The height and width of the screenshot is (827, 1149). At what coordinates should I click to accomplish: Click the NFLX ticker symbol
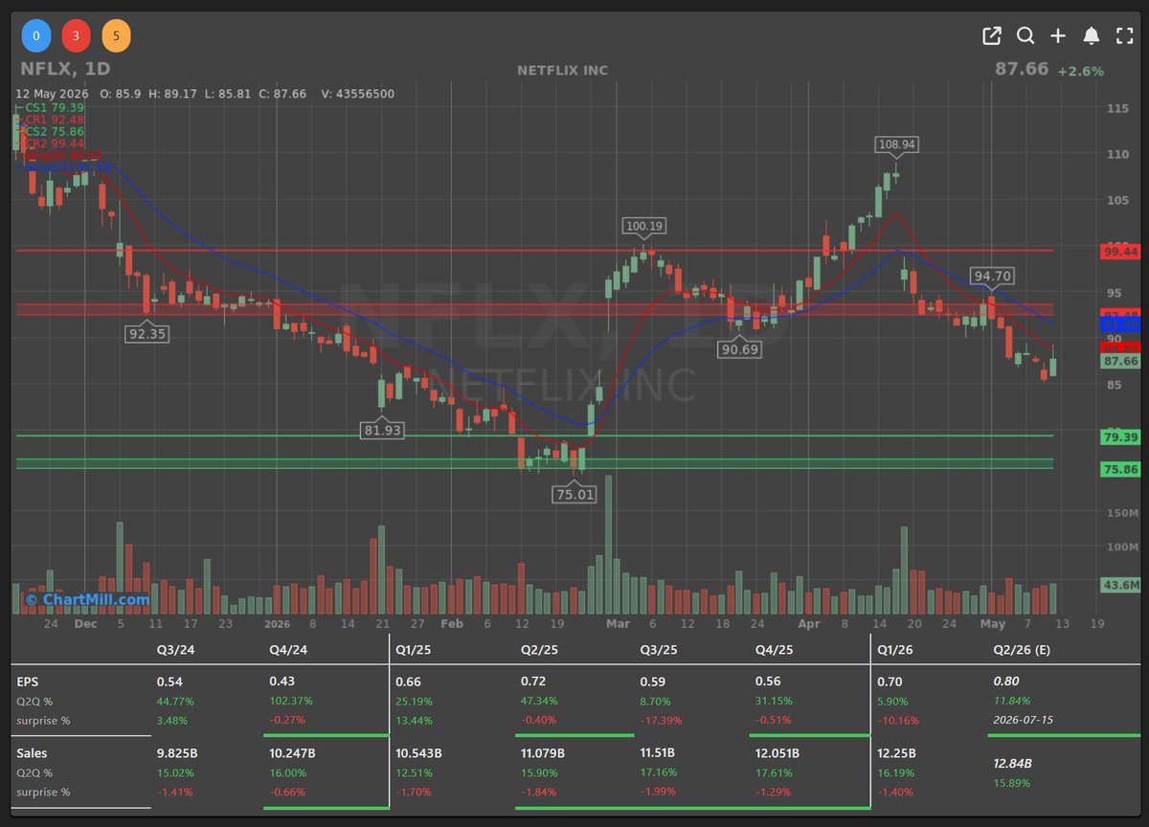tap(48, 70)
